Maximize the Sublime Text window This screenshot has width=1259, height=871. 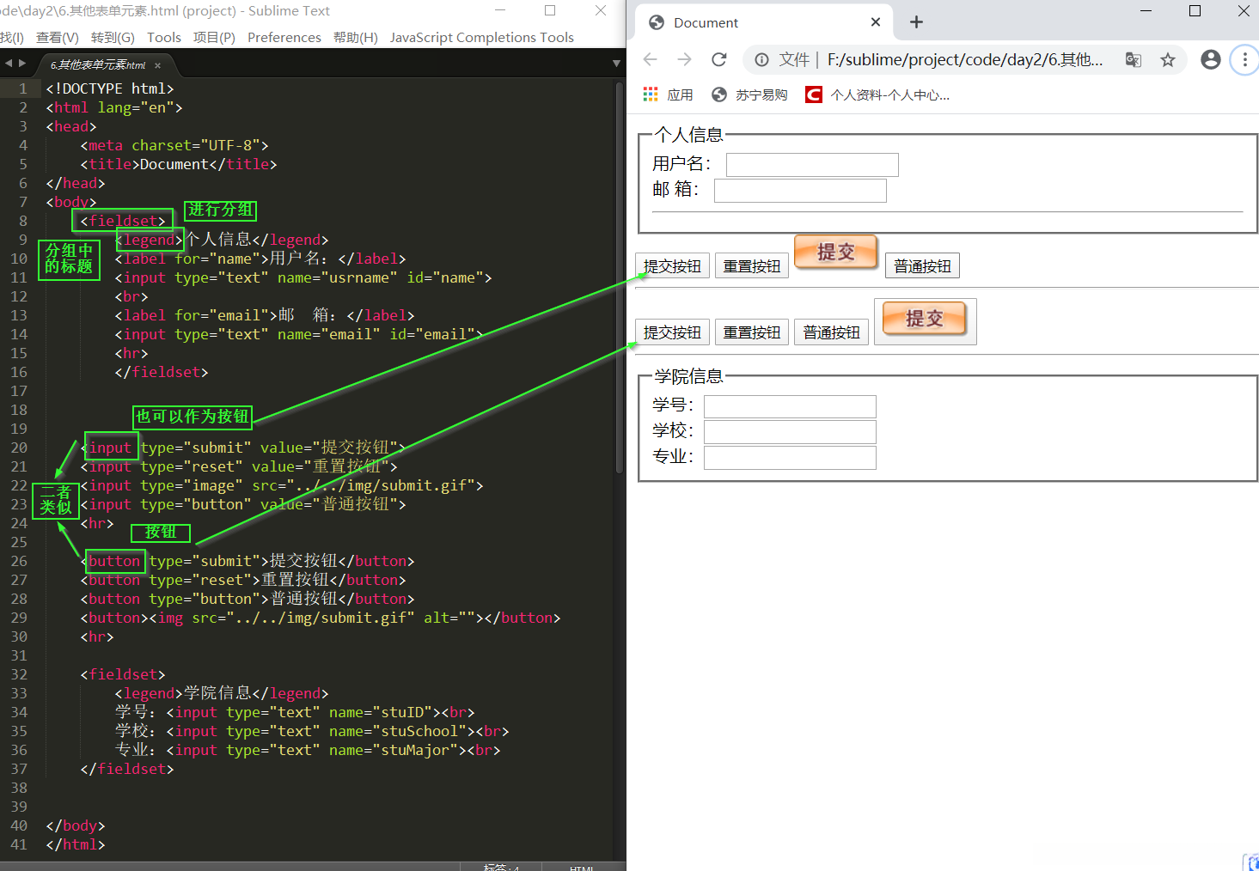click(550, 10)
